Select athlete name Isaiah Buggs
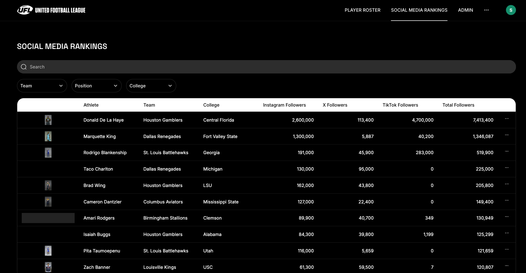 coord(97,234)
